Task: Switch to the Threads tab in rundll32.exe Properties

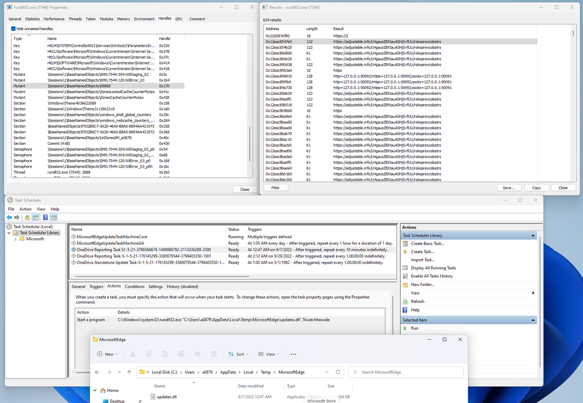Action: 75,19
